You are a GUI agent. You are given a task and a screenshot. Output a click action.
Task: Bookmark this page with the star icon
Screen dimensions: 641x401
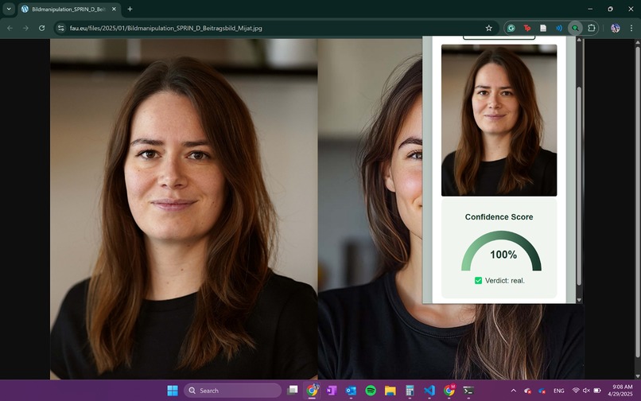click(488, 28)
